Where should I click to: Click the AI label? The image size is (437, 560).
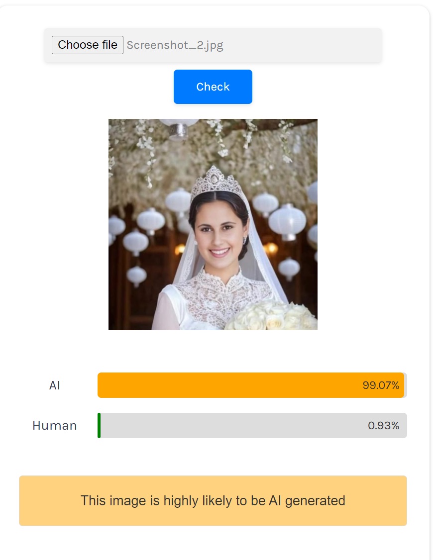(x=55, y=385)
